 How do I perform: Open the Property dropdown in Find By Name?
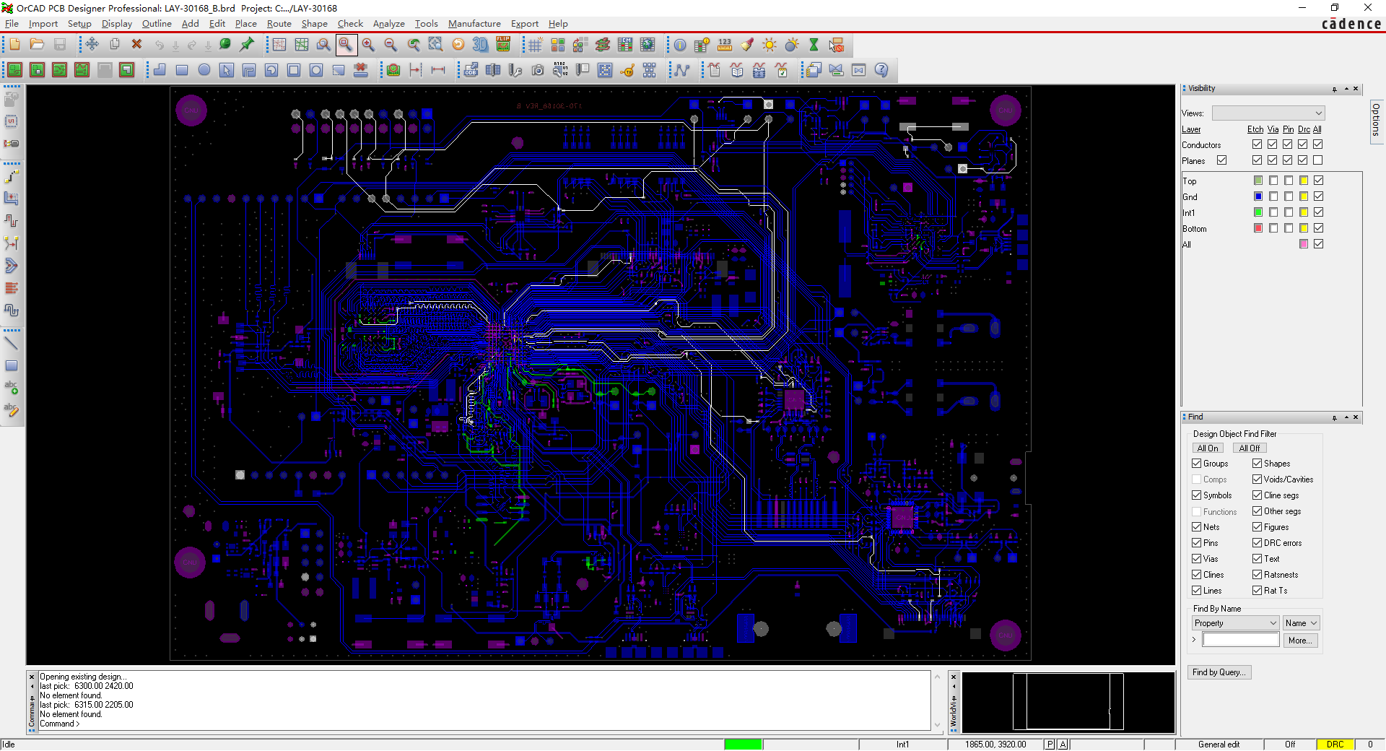[x=1235, y=623]
